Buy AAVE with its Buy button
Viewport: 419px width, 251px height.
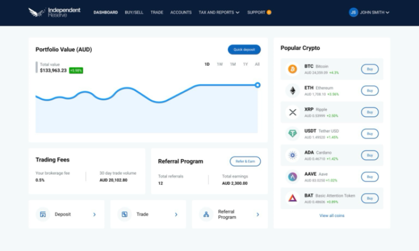(x=370, y=177)
